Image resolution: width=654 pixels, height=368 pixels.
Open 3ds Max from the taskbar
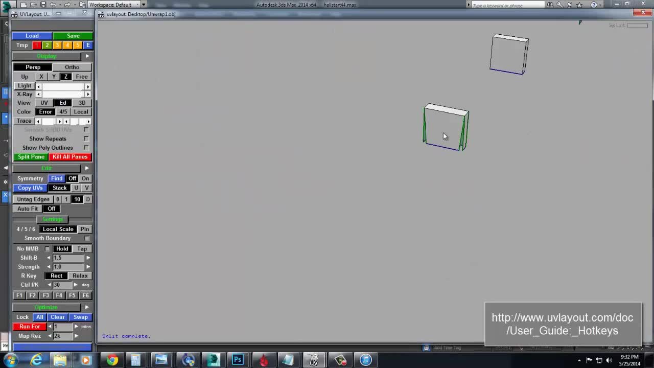pyautogui.click(x=213, y=360)
